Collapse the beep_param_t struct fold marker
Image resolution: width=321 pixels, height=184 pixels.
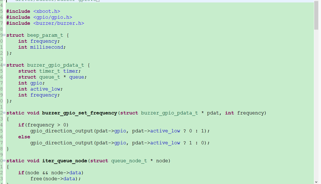point(4,35)
